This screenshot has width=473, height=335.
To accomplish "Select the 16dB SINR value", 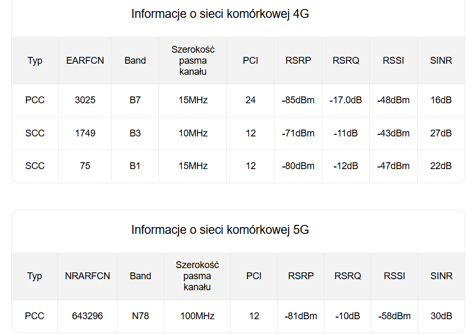I will coord(441,100).
